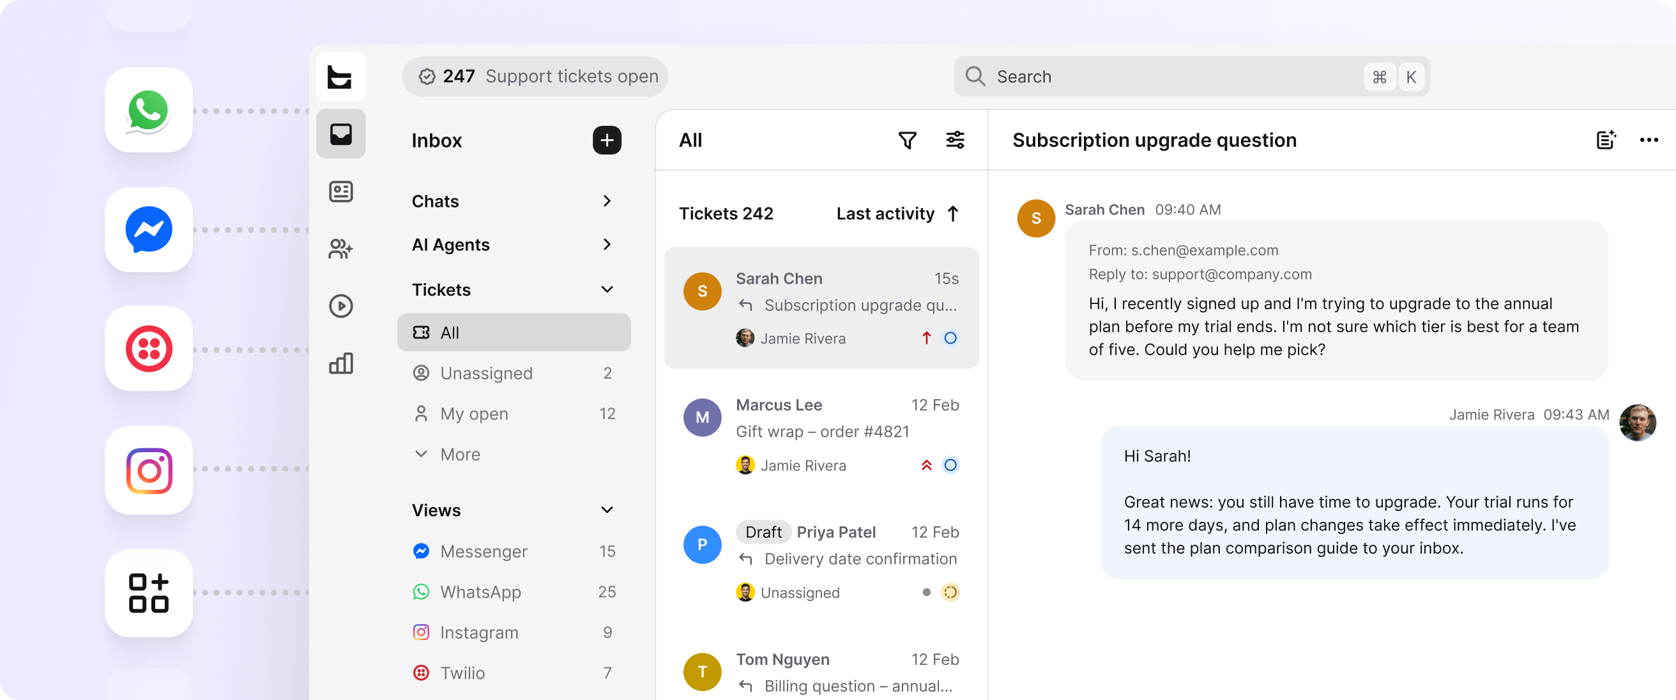Click status circle on Marcus Lee ticket
The width and height of the screenshot is (1676, 700).
pyautogui.click(x=950, y=465)
